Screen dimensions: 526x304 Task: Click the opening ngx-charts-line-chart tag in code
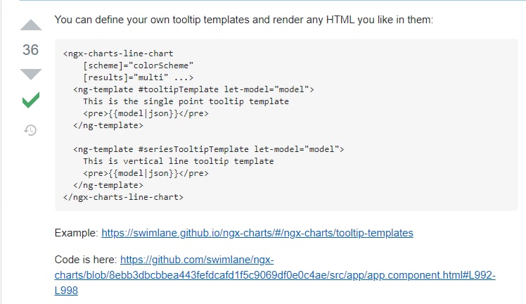coord(118,53)
